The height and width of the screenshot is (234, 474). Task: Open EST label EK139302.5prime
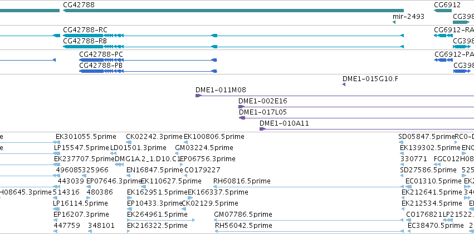click(430, 148)
